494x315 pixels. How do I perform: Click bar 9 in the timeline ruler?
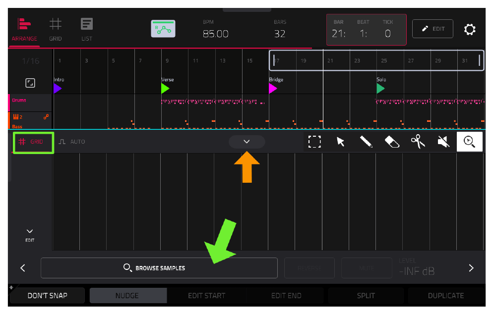(x=167, y=60)
